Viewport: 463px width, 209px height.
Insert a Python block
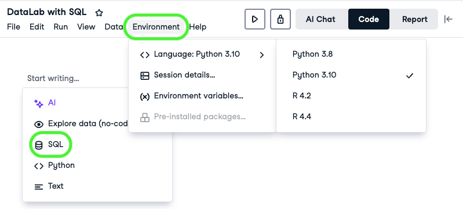click(97, 166)
